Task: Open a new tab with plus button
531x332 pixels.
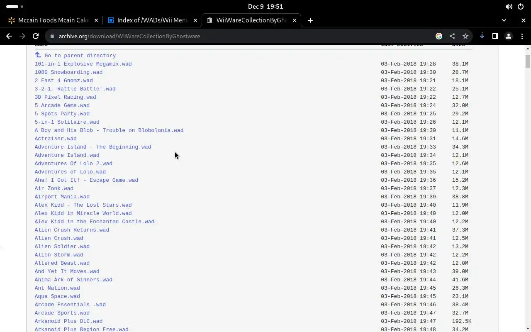Action: point(310,20)
